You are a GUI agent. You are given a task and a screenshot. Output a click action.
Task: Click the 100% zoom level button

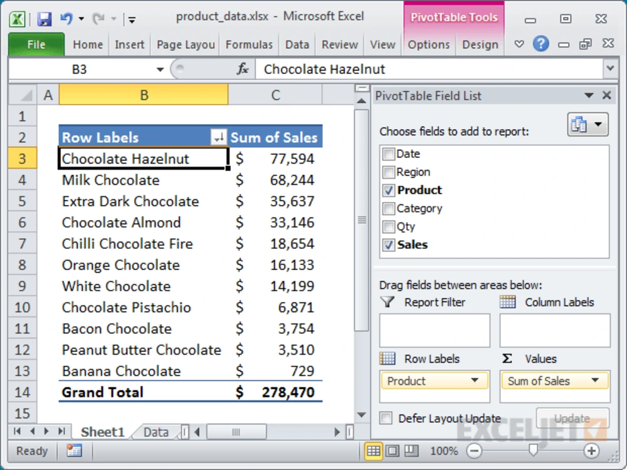pos(444,451)
